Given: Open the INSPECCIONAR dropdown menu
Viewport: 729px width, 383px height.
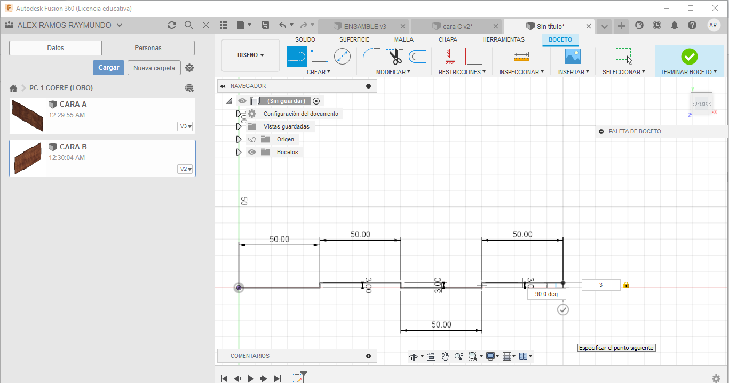Looking at the screenshot, I should (521, 72).
